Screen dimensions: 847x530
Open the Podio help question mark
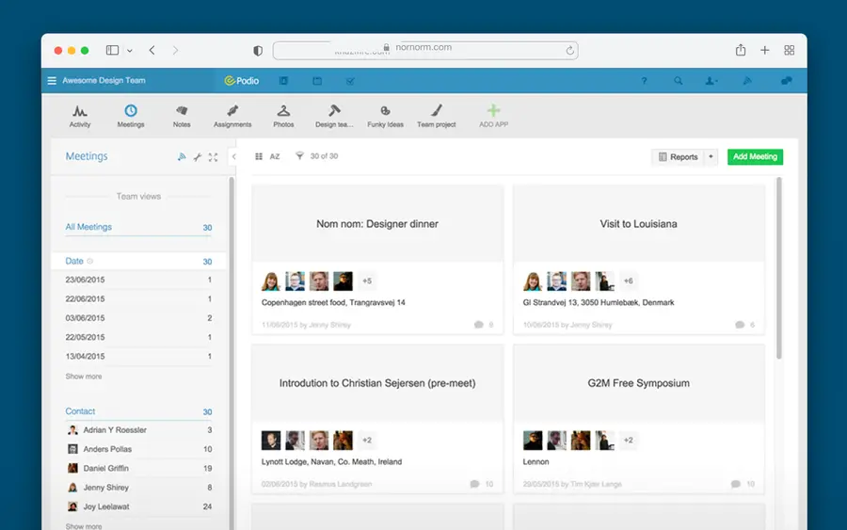click(644, 81)
